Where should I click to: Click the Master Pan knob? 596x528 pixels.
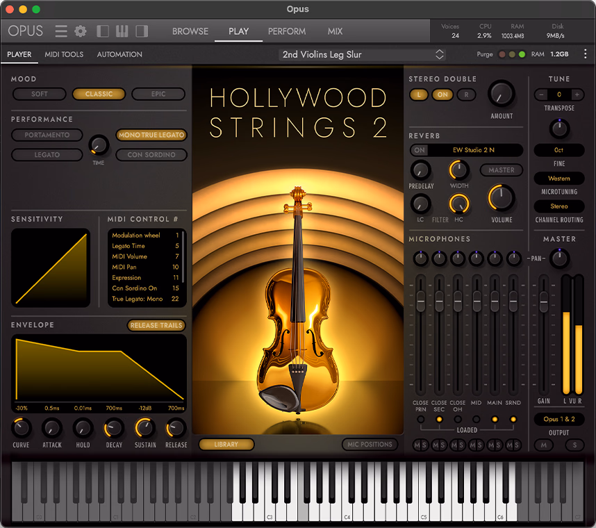pos(559,258)
